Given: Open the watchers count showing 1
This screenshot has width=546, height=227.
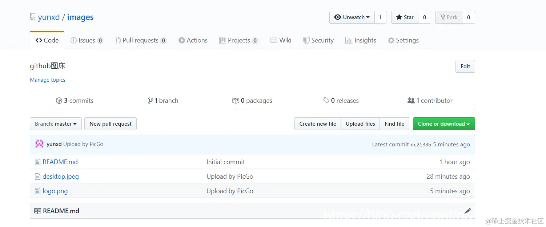Looking at the screenshot, I should pos(380,17).
